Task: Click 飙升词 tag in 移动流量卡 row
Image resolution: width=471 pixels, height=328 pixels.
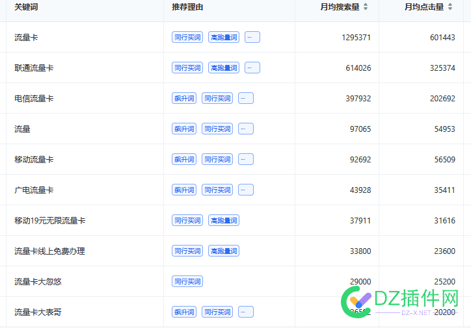Action: (184, 159)
